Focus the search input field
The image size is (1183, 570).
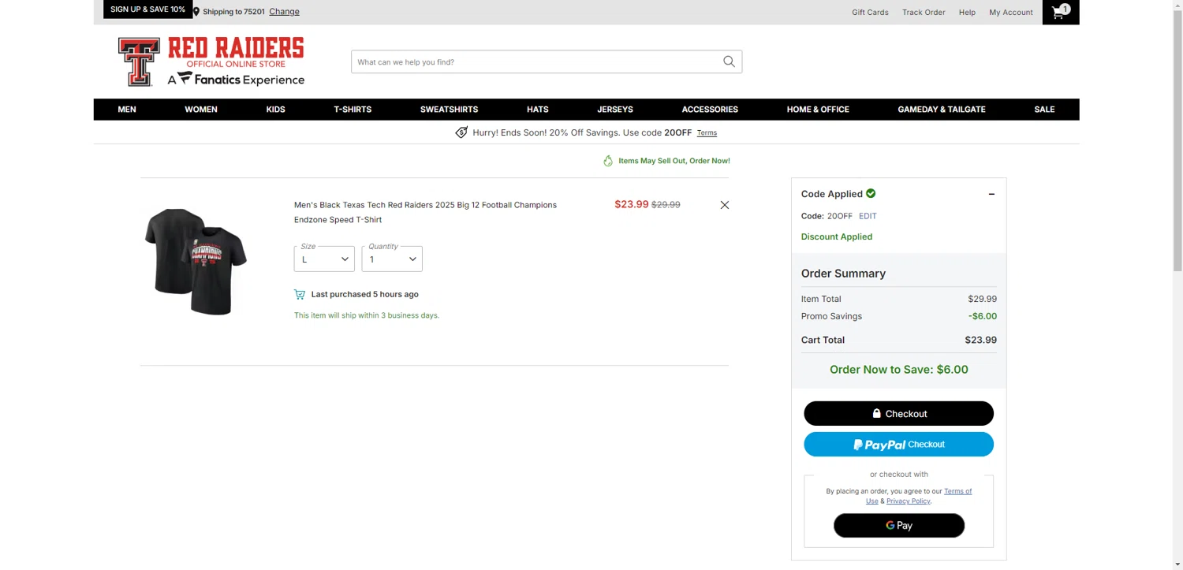536,61
